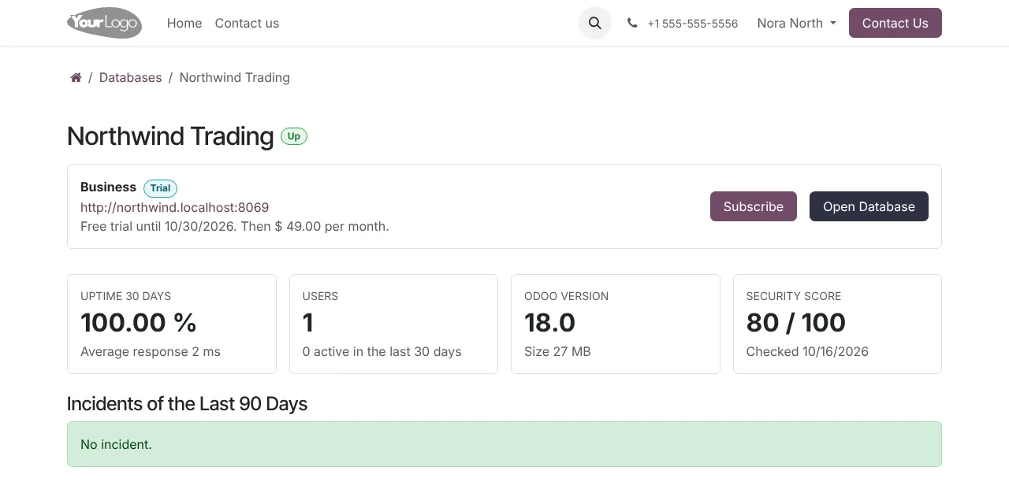Click the 80 / 100 security score
The image size is (1009, 504).
pos(796,322)
